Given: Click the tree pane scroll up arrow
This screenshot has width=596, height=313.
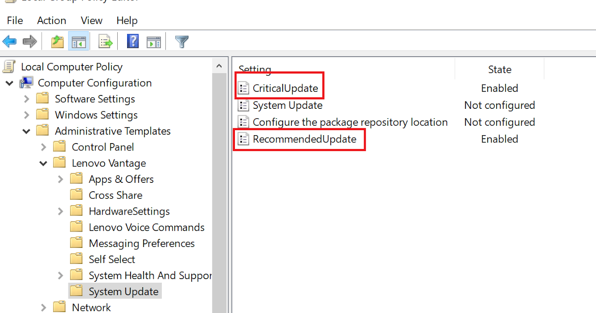Looking at the screenshot, I should coord(219,66).
